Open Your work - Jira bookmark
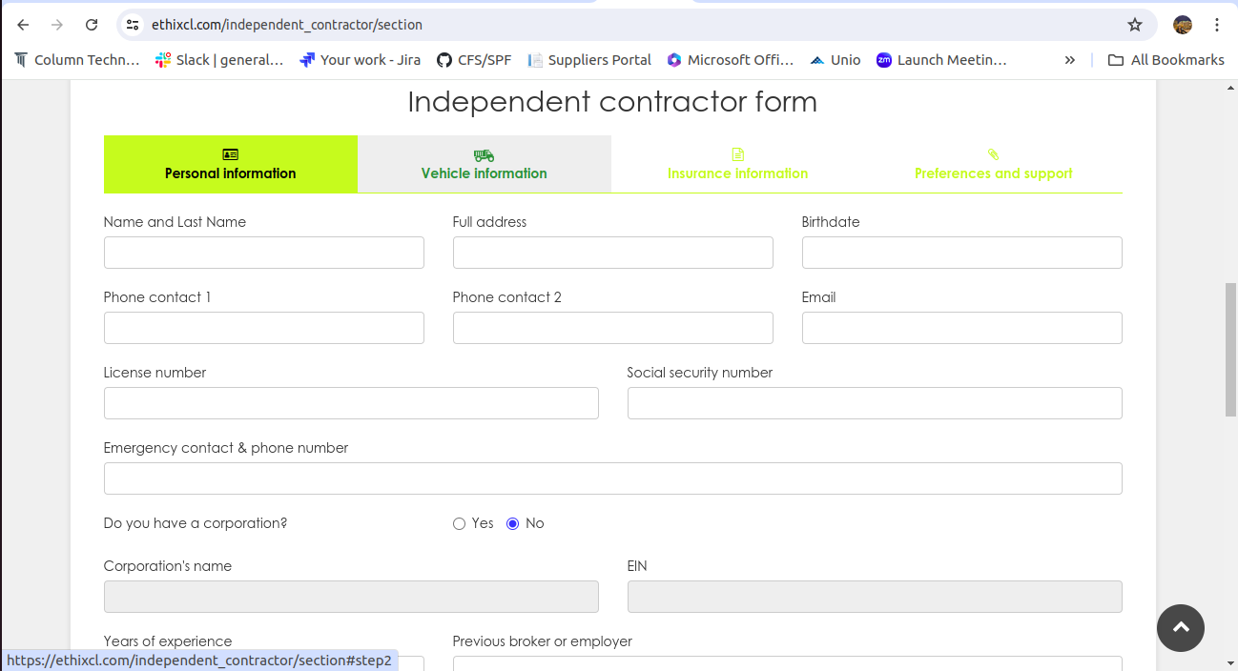 click(360, 60)
